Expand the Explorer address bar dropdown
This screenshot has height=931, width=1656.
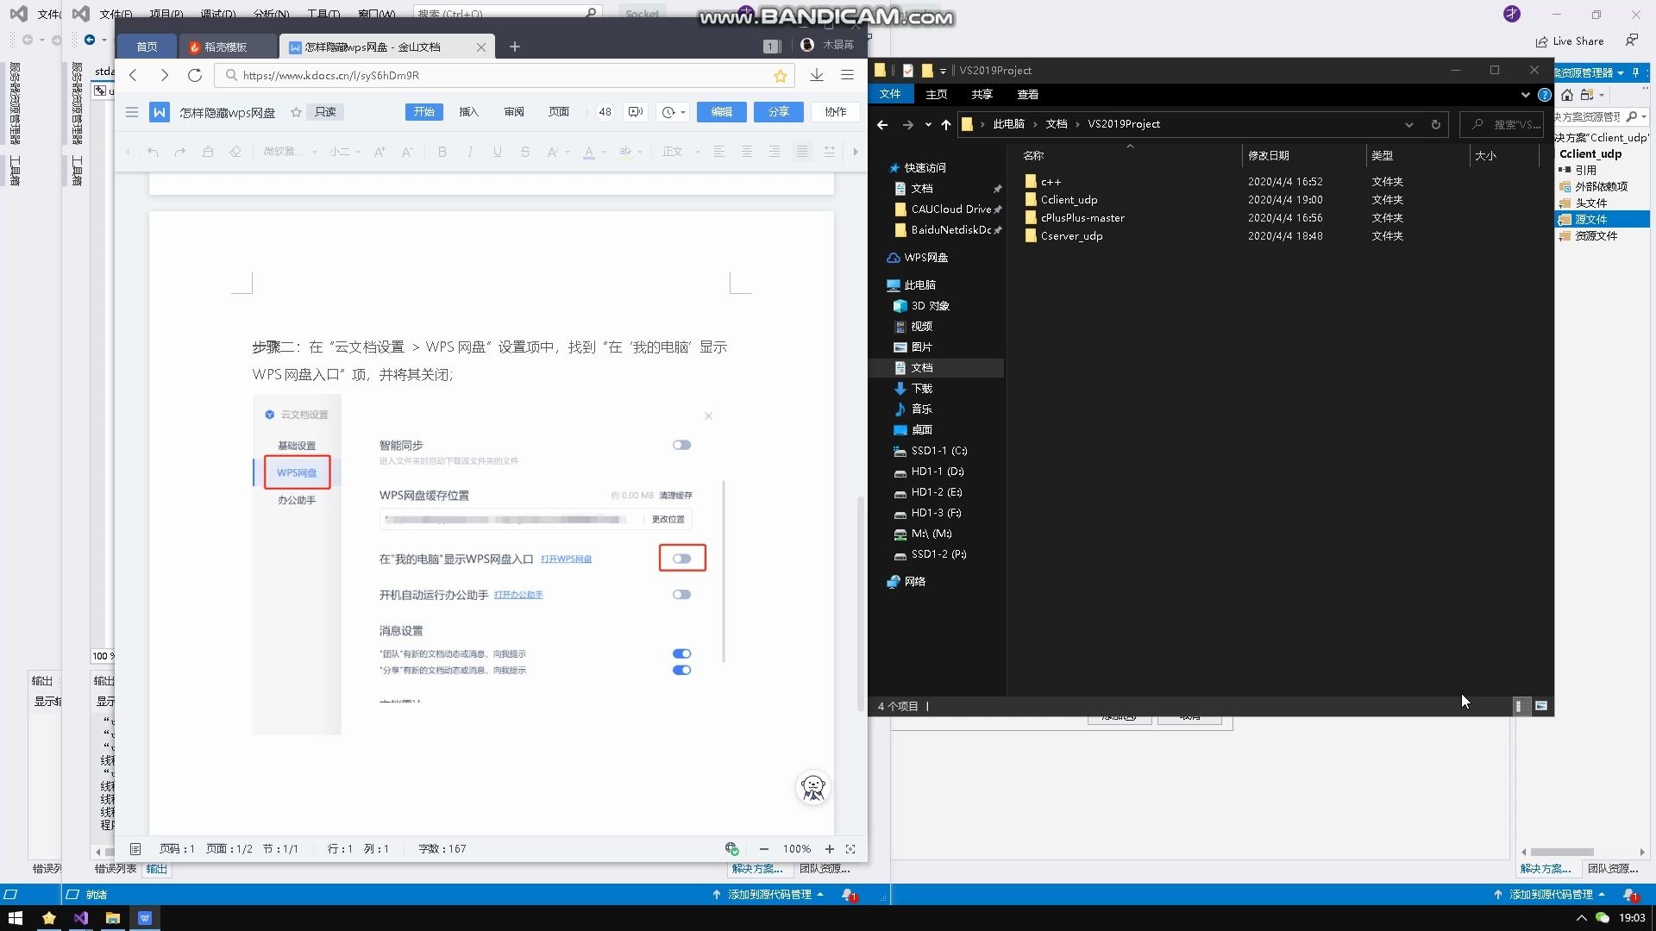pyautogui.click(x=1409, y=124)
